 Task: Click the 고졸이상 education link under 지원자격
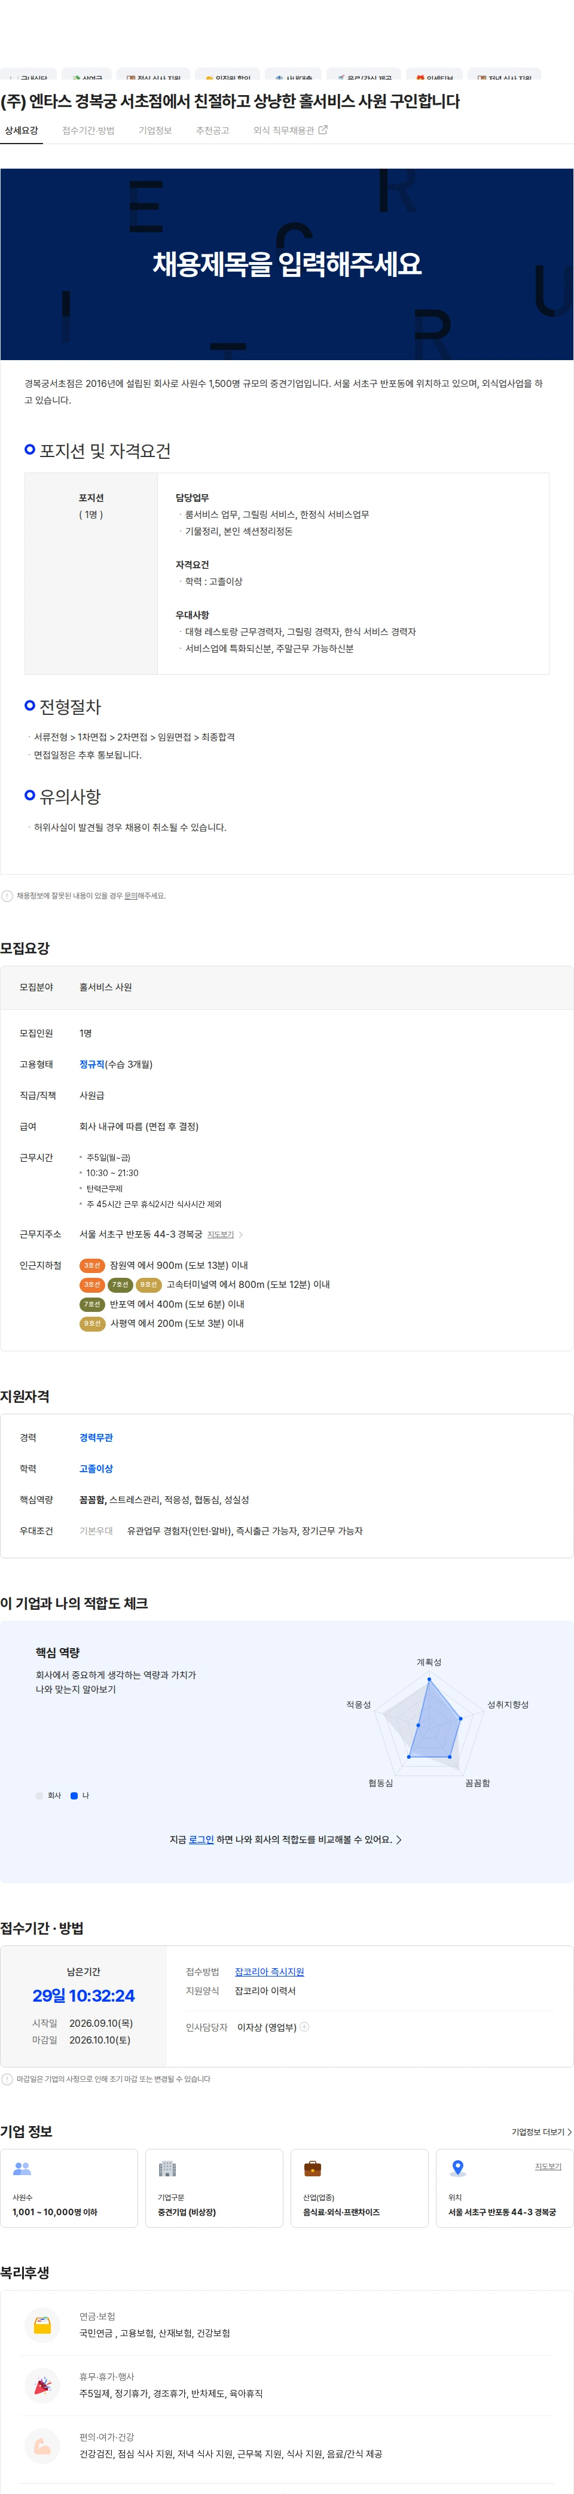96,1469
